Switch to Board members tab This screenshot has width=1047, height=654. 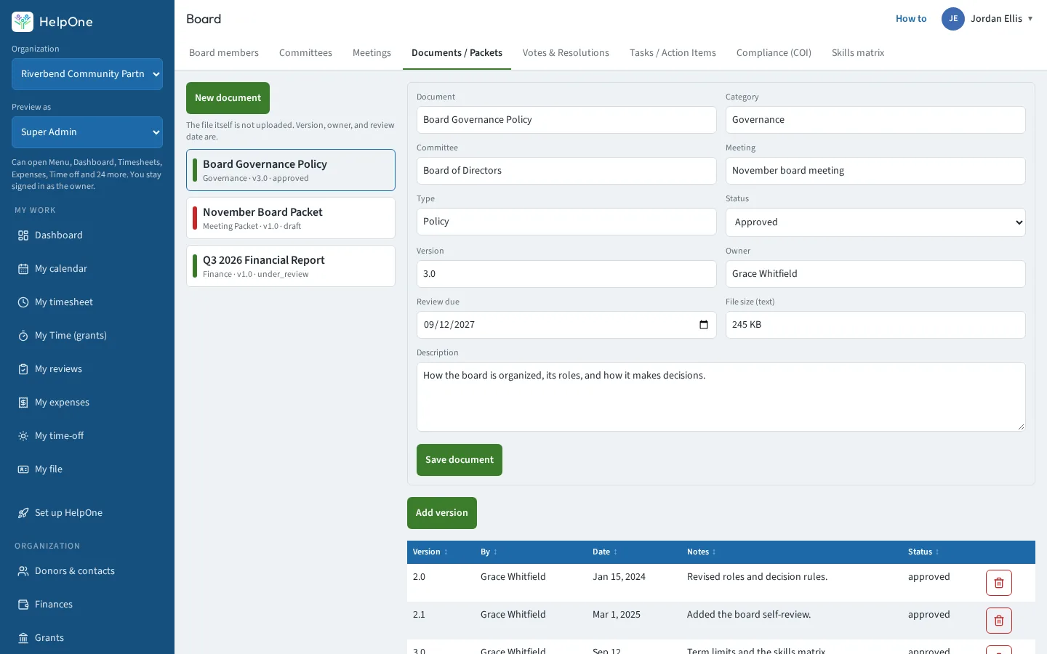pyautogui.click(x=224, y=53)
